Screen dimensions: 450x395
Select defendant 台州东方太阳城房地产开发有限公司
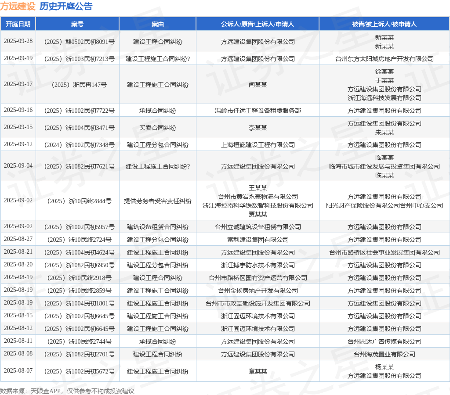(384, 59)
